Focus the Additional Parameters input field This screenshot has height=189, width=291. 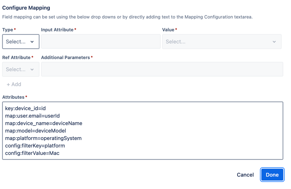[162, 69]
